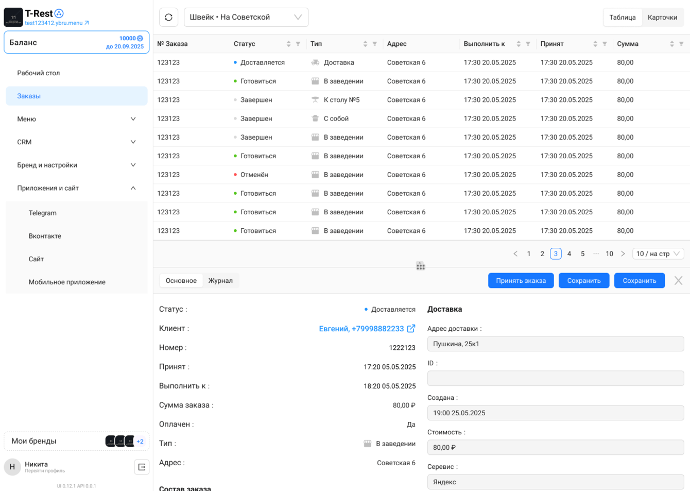Image resolution: width=690 pixels, height=491 pixels.
Task: Switch to Карточки view
Action: 662,17
